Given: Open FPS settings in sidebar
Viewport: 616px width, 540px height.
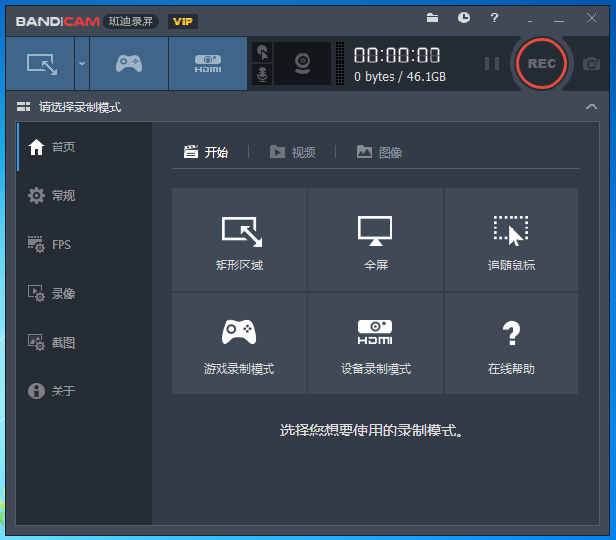Looking at the screenshot, I should pos(84,244).
